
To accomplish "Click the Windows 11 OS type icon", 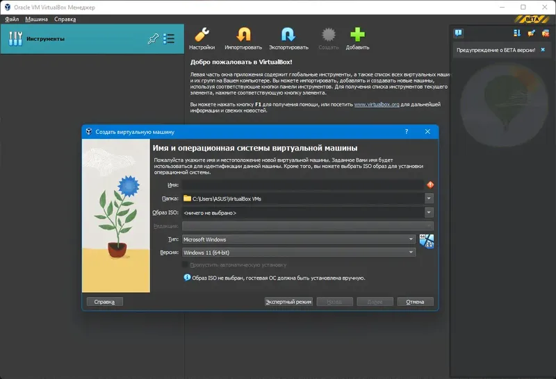I will (426, 242).
